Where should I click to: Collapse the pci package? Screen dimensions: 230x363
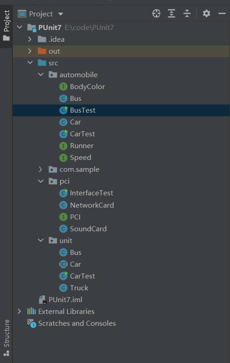tap(41, 181)
